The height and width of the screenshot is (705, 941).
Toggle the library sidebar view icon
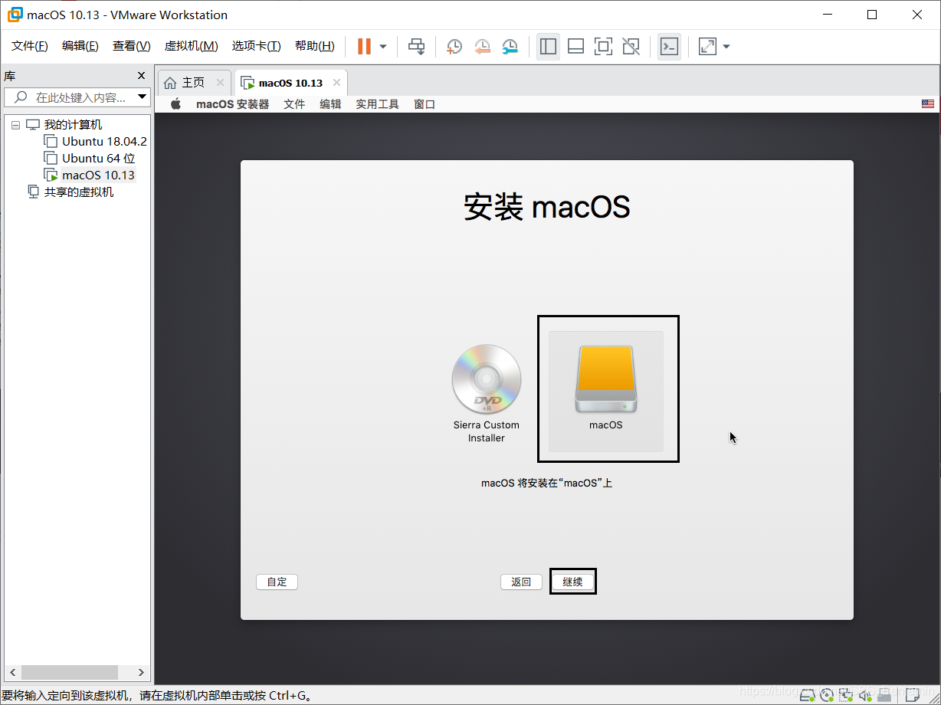548,47
